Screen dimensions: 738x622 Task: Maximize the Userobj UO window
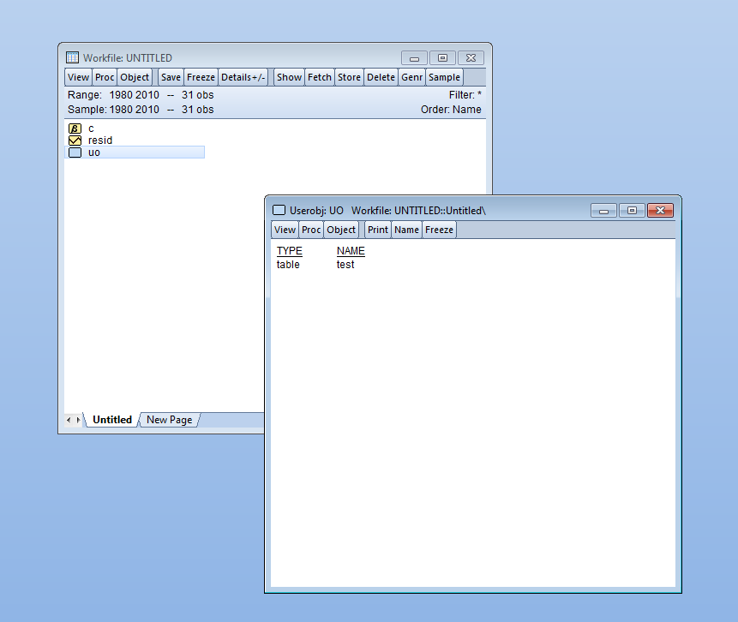click(x=632, y=211)
